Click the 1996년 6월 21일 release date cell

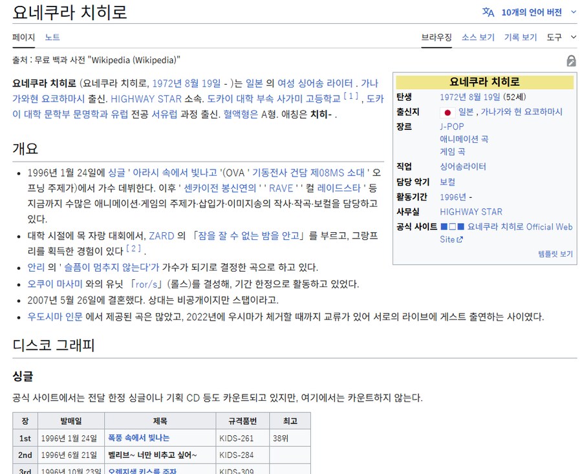(71, 455)
